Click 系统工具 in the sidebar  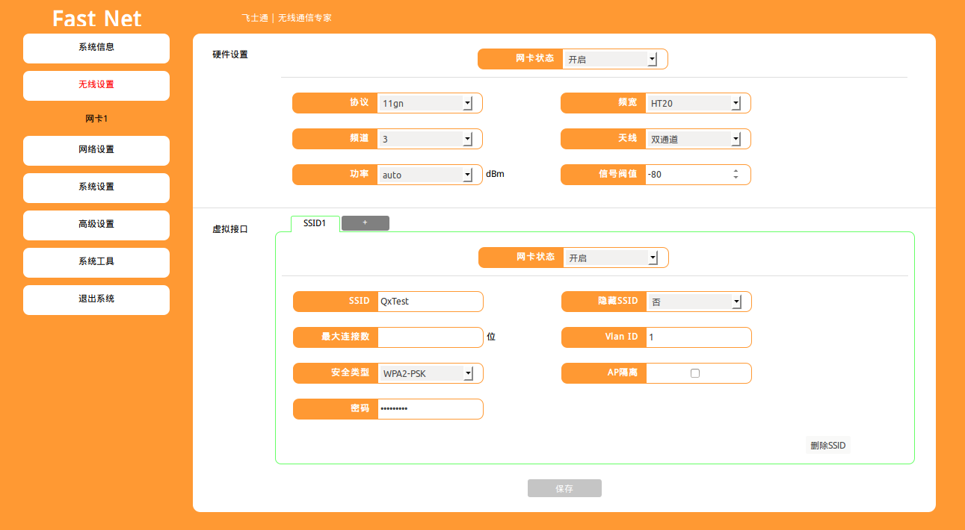(96, 262)
